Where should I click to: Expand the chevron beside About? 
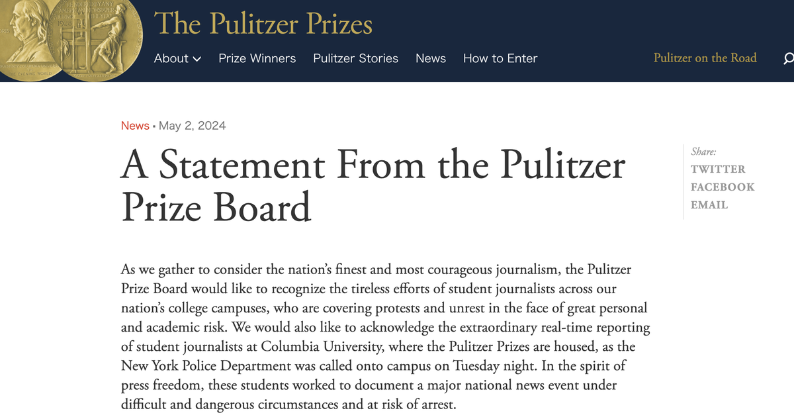point(197,59)
